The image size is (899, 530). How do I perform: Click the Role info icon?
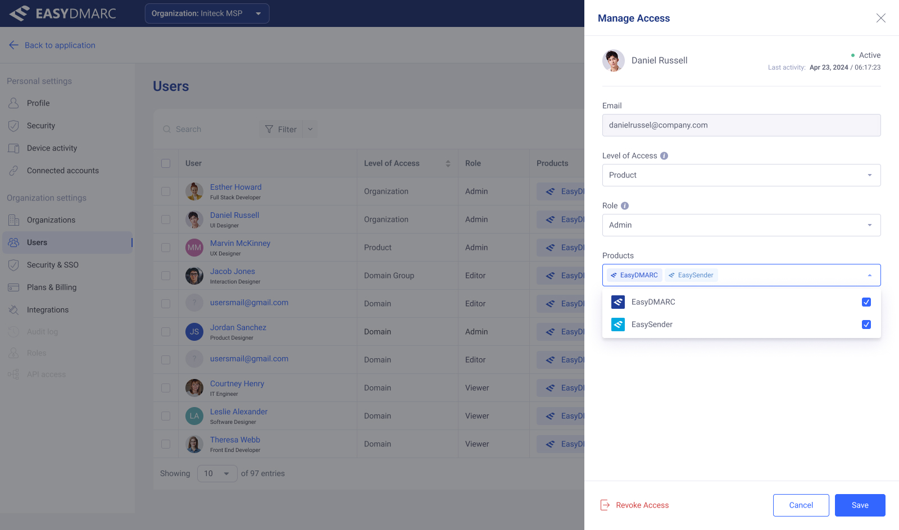pos(625,206)
